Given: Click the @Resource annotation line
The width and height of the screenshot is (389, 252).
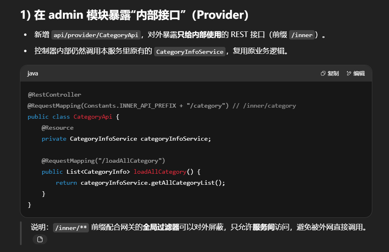Looking at the screenshot, I should coord(57,128).
